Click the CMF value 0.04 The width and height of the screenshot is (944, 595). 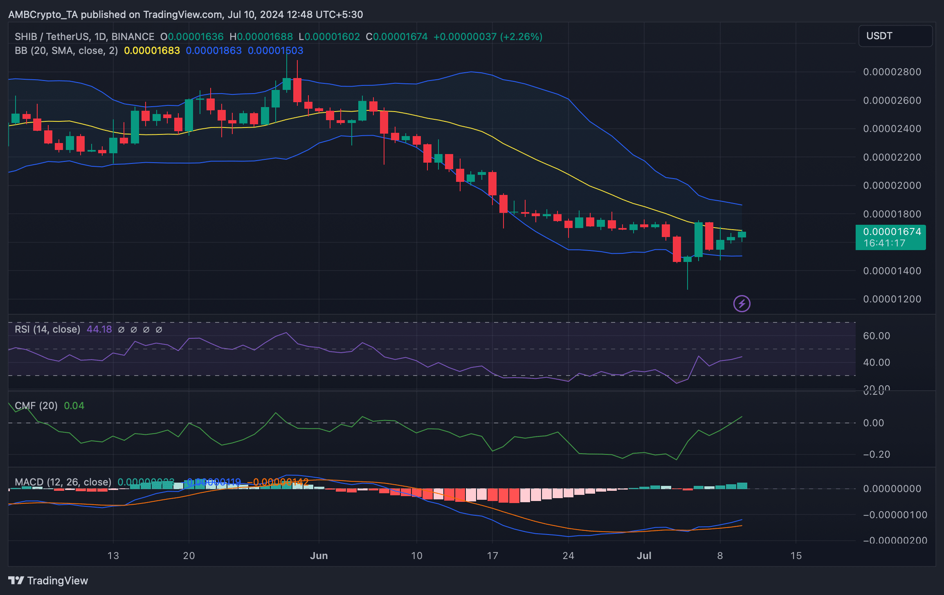click(74, 406)
